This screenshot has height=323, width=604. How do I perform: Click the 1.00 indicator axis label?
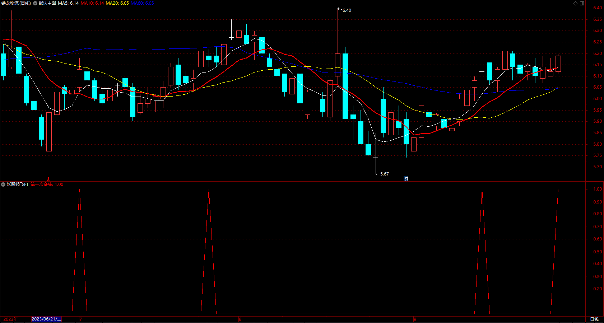(598, 189)
